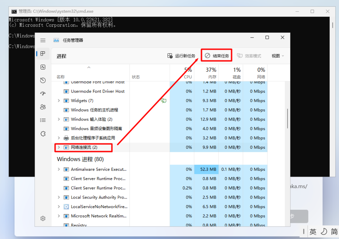Expand Local Security Authority Process group
The image size is (339, 239).
pos(59,197)
